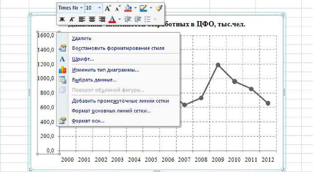The height and width of the screenshot is (172, 313).
Task: Align text right in mini toolbar
Action: click(102, 19)
